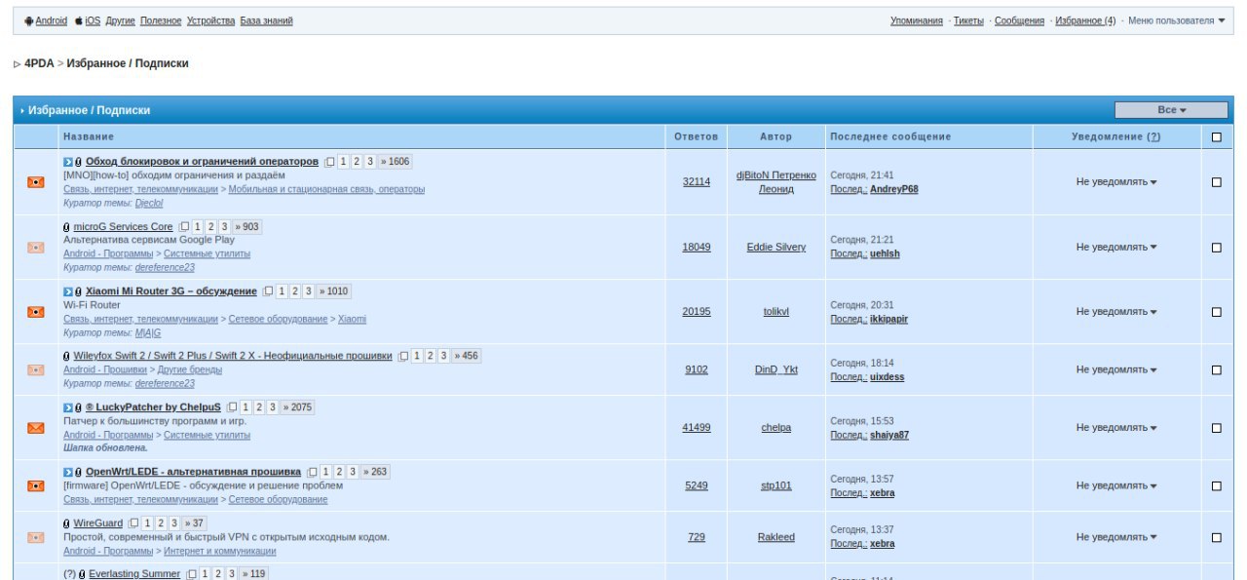Click the envelope icon of Wileyfox Swift 2 topic
1247x580 pixels.
tap(36, 369)
